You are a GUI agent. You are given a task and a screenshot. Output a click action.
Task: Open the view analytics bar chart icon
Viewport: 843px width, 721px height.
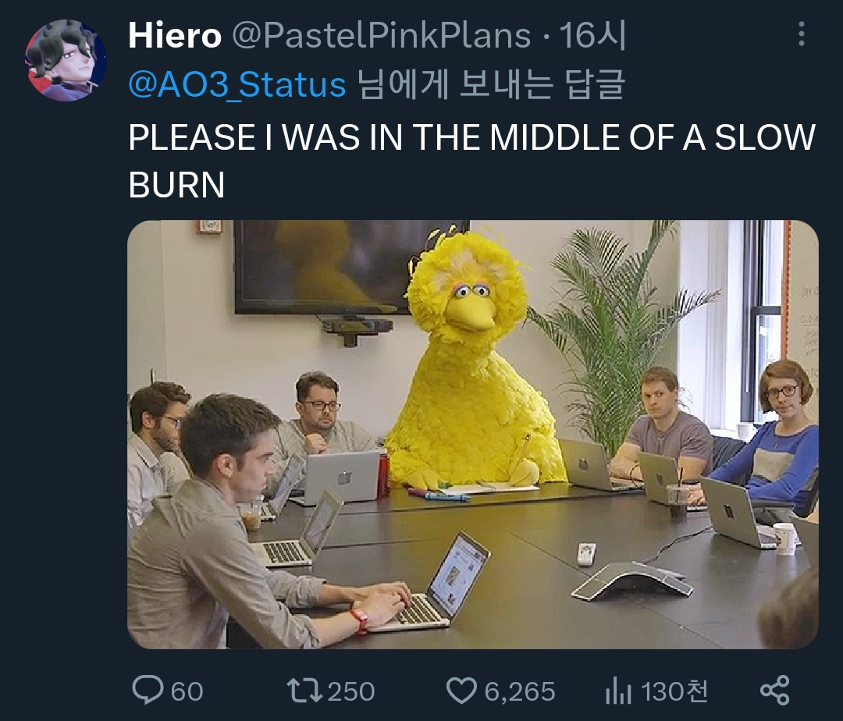tap(618, 691)
